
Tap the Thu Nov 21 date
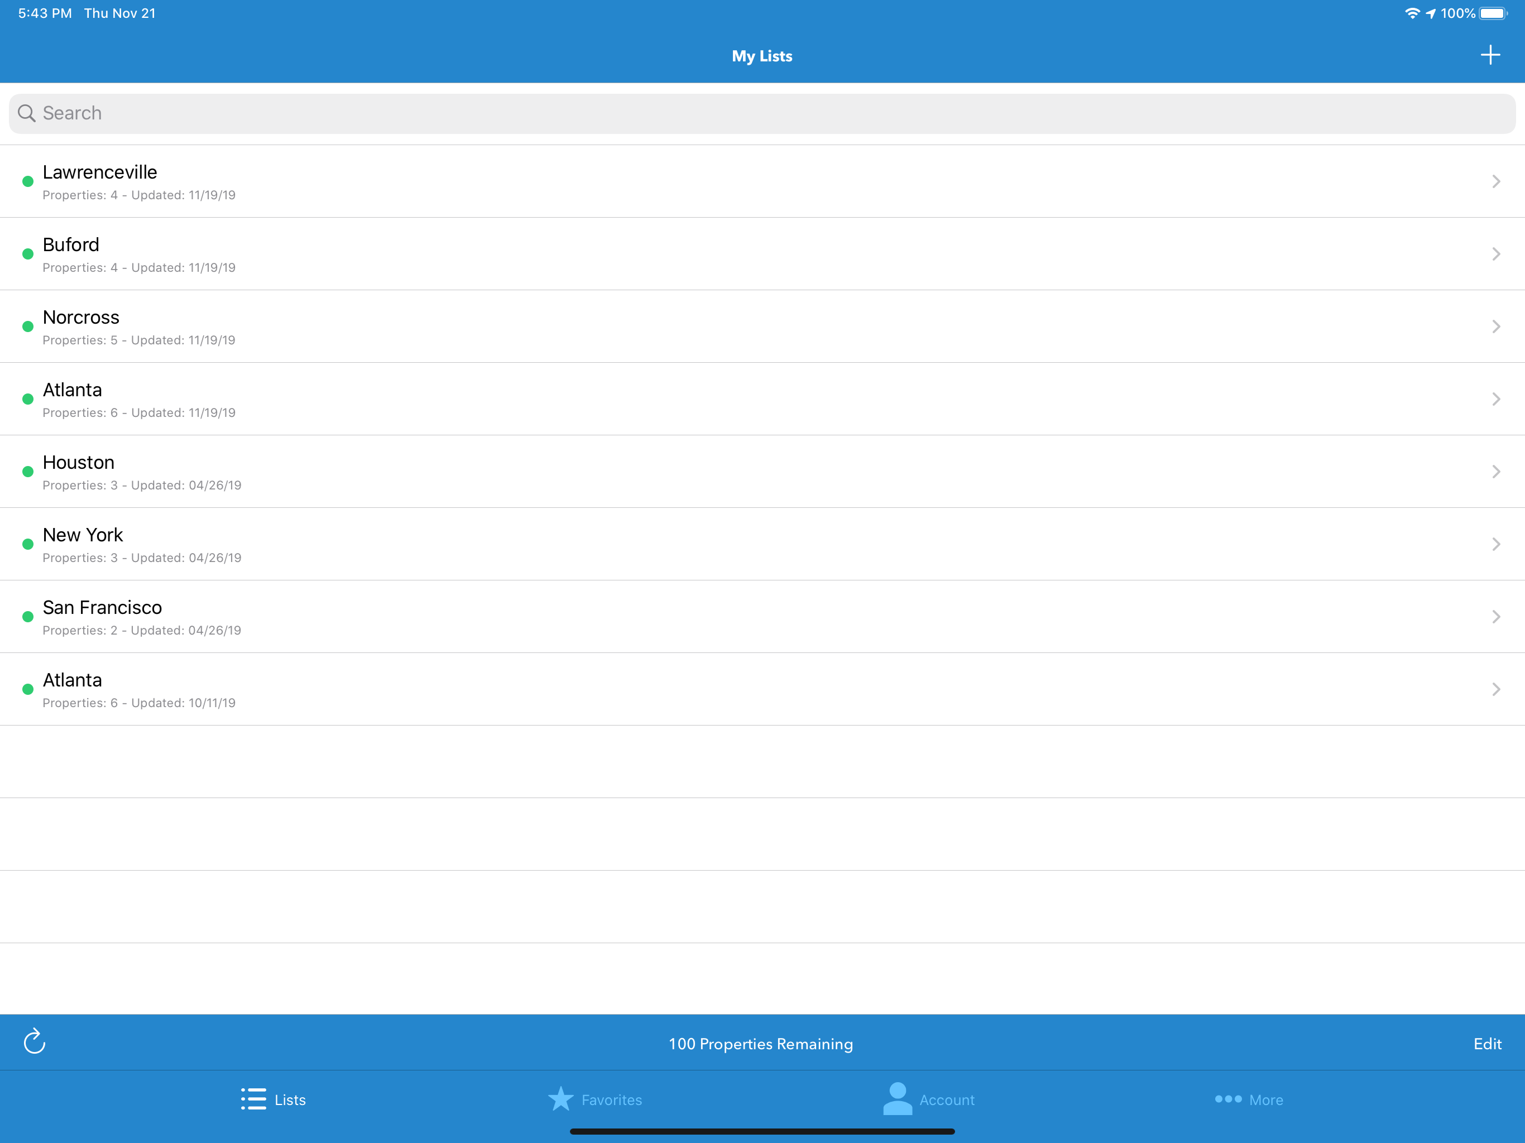click(120, 13)
